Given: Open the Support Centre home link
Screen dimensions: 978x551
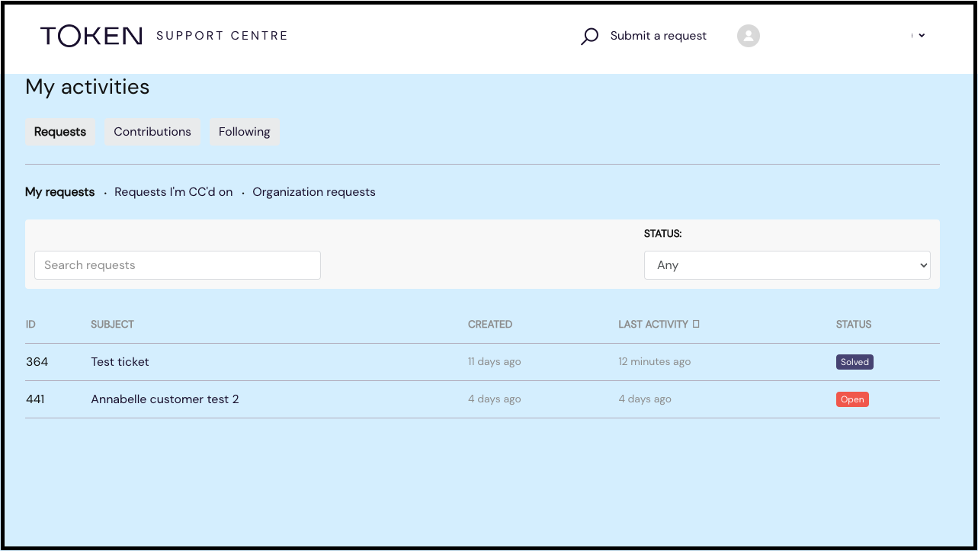Looking at the screenshot, I should click(x=222, y=36).
